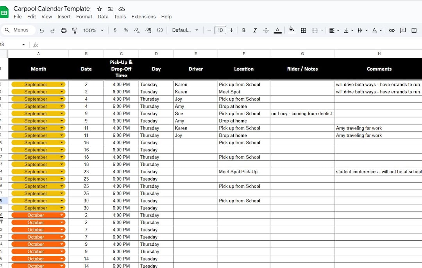Open the Default font dropdown
The height and width of the screenshot is (268, 422).
tap(185, 30)
